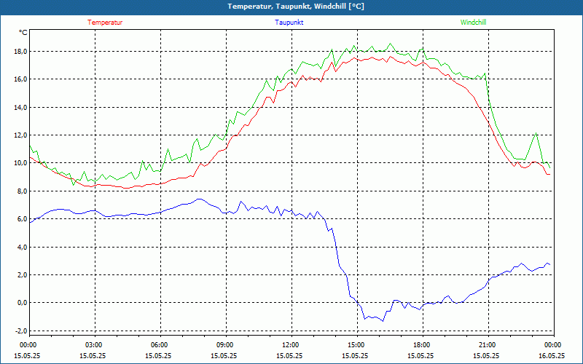
Task: Click the 6,0 y-axis value
Action: pos(23,219)
